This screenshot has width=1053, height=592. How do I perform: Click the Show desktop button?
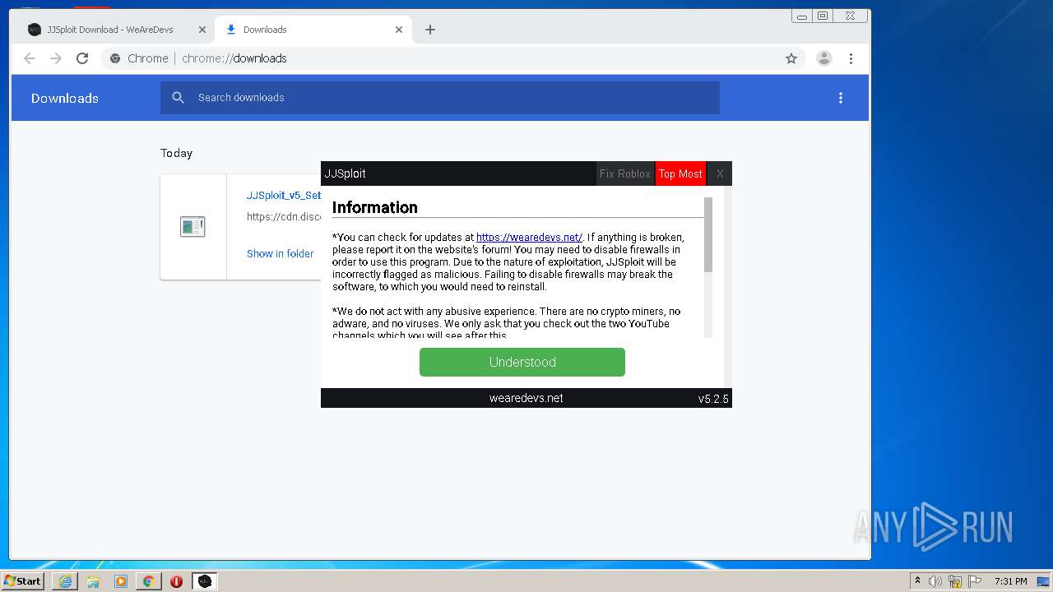[1044, 581]
